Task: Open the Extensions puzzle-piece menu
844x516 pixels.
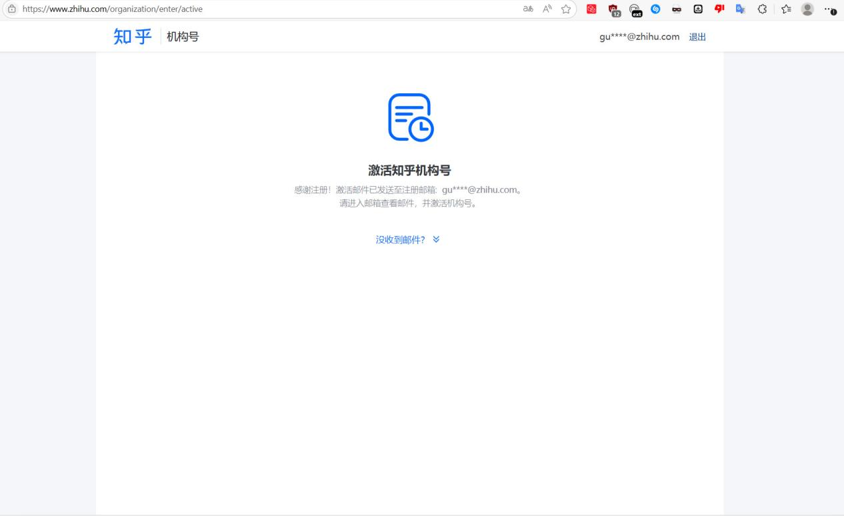Action: [763, 9]
